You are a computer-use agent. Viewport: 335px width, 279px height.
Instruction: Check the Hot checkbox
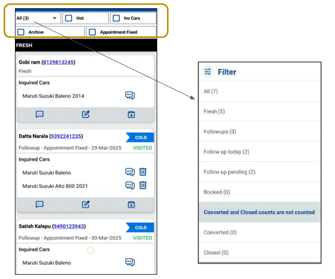(x=69, y=18)
